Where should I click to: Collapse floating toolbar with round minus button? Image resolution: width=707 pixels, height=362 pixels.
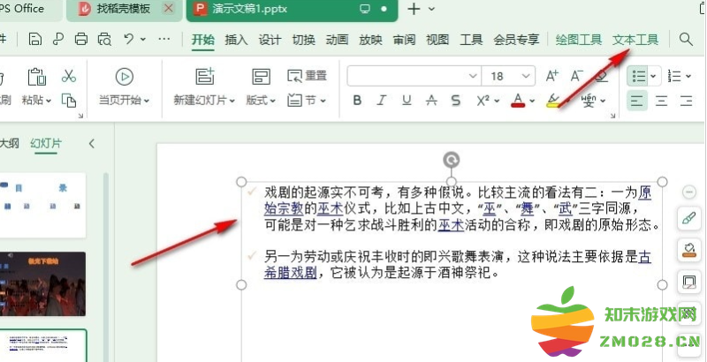click(689, 192)
